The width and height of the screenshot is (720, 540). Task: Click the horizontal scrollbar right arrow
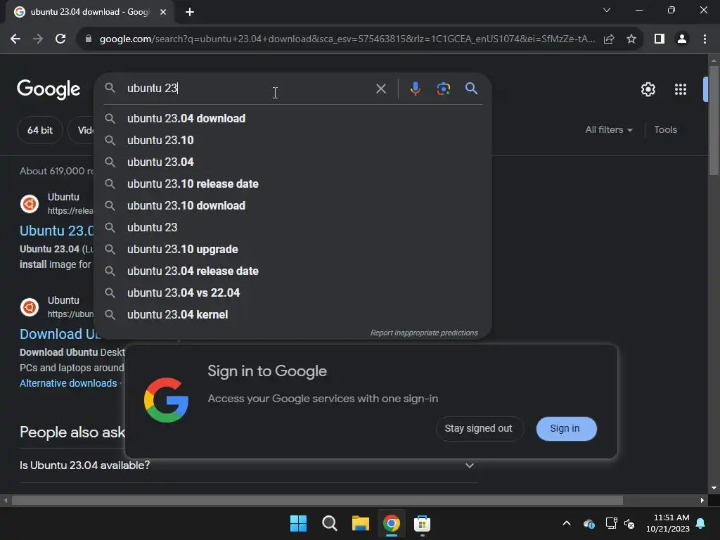point(702,500)
